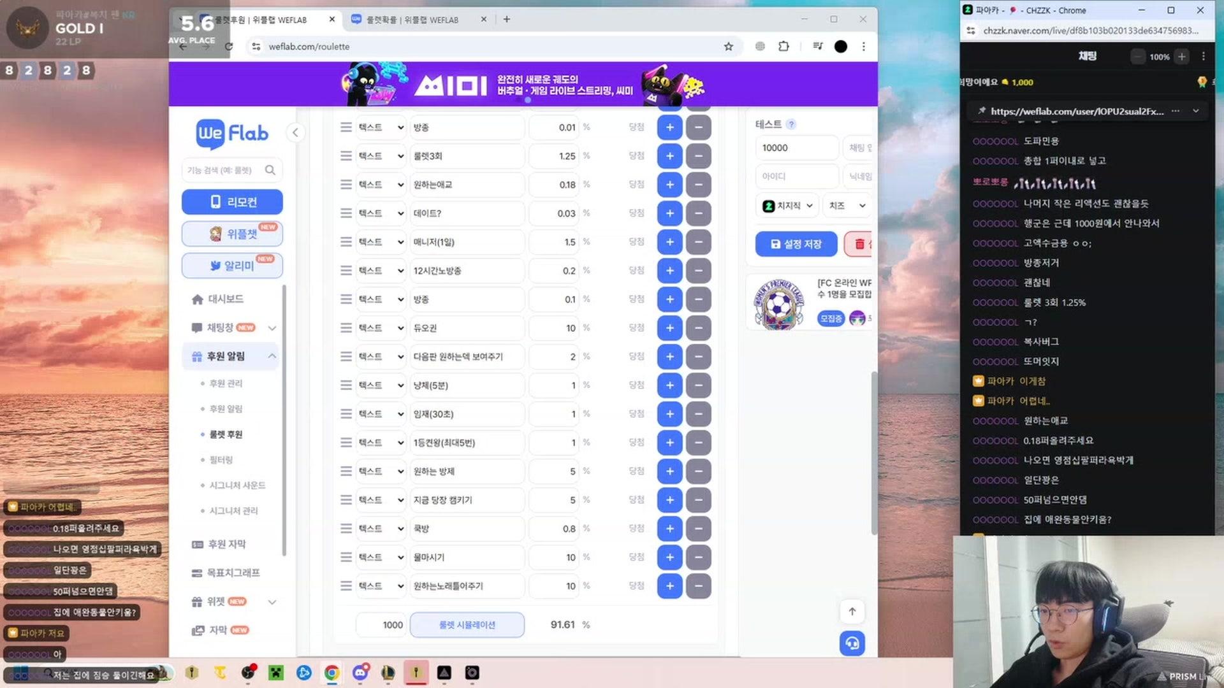1224x688 pixels.
Task: Open the 대시보드 home icon in WeFlab sidebar
Action: pyautogui.click(x=197, y=298)
